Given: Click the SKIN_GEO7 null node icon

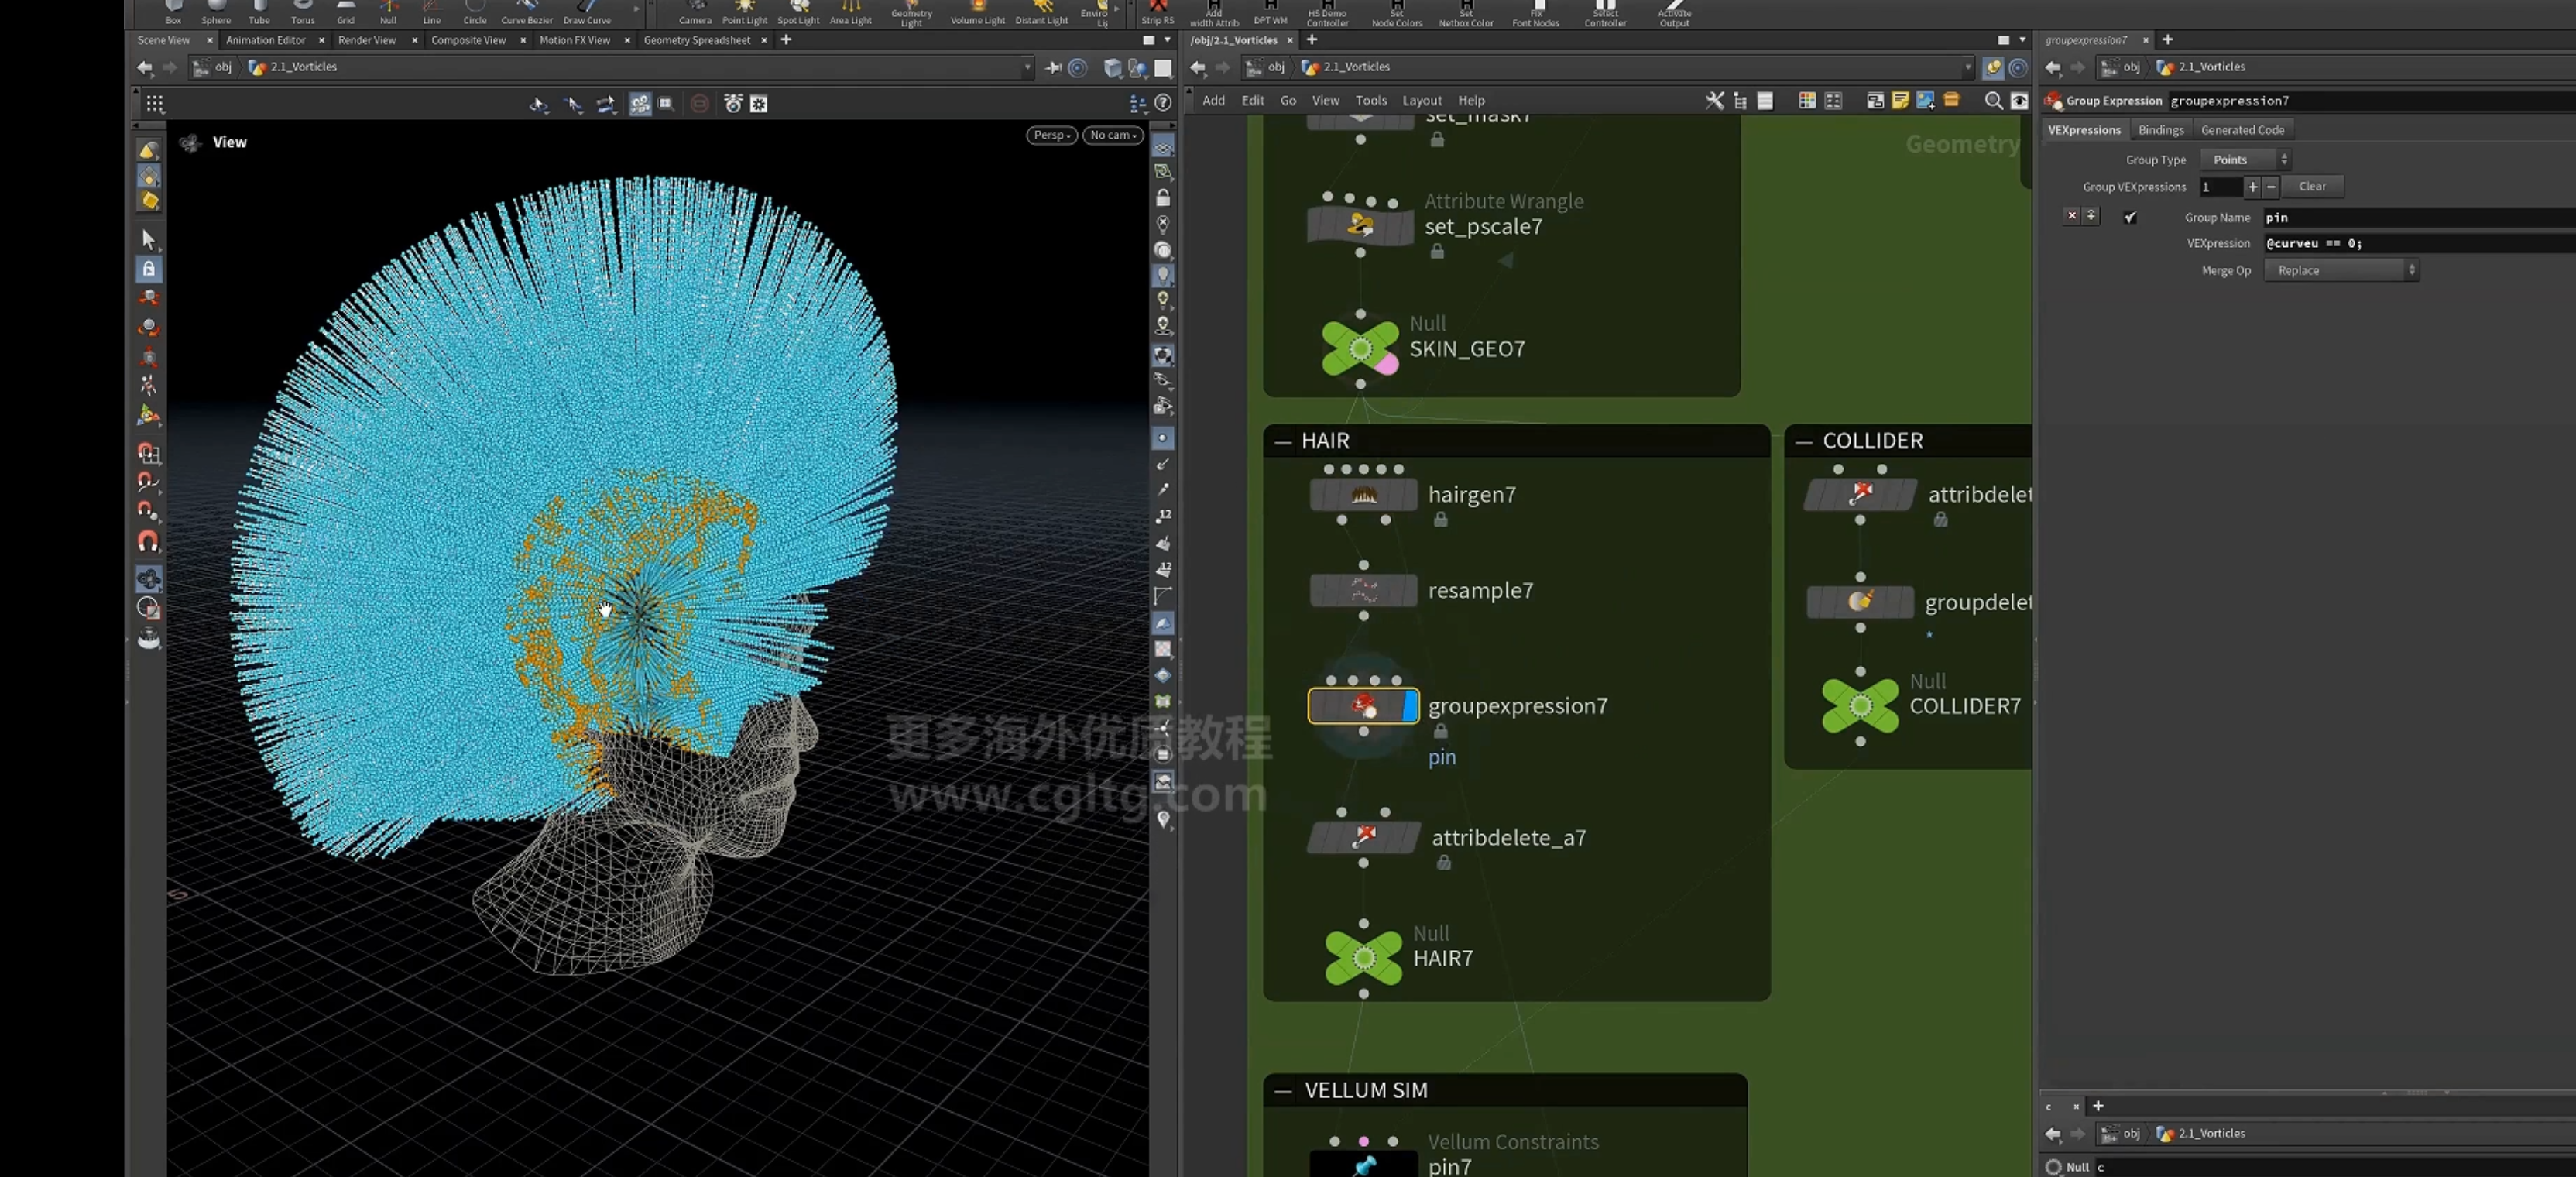Looking at the screenshot, I should pyautogui.click(x=1360, y=348).
